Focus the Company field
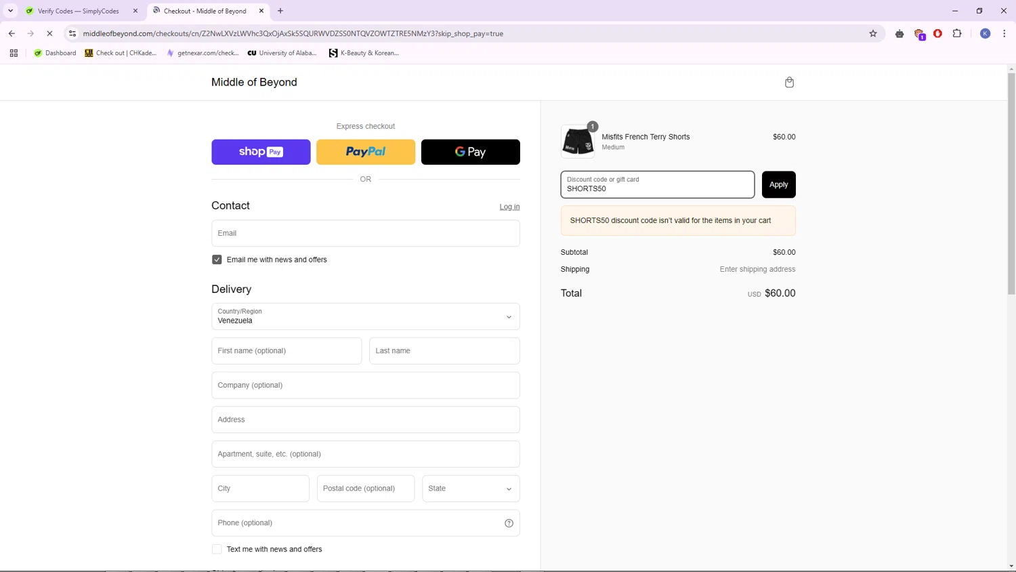The height and width of the screenshot is (572, 1016). tap(366, 386)
